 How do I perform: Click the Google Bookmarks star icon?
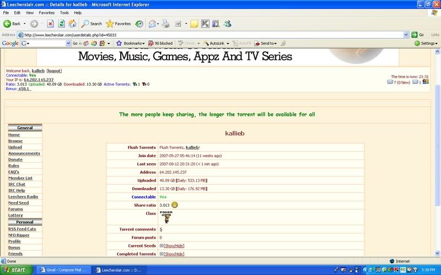click(119, 43)
